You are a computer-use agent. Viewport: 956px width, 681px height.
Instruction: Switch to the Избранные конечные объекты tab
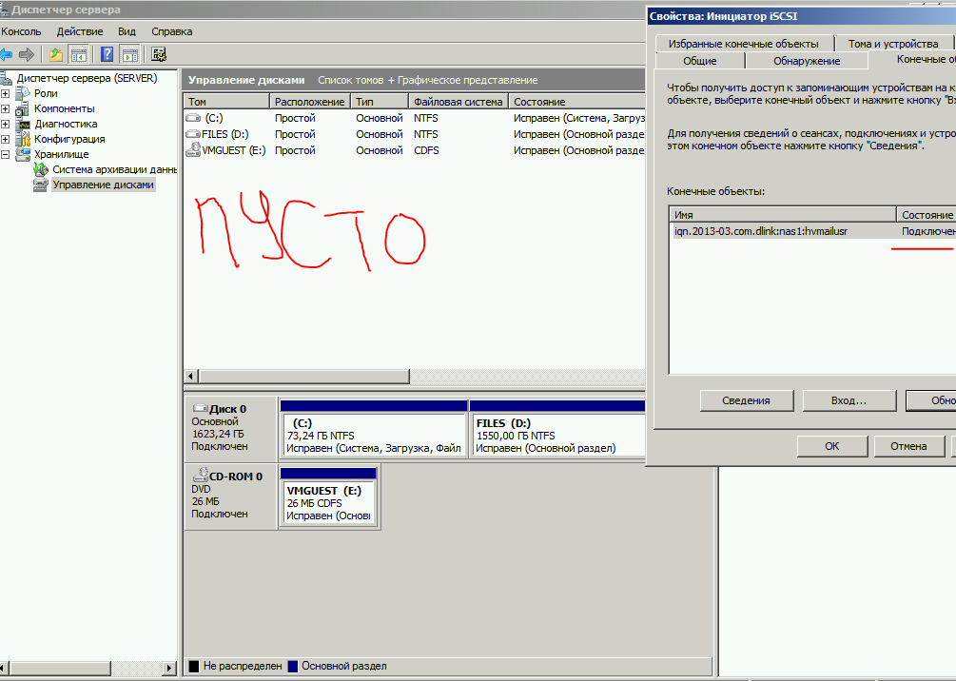point(743,44)
